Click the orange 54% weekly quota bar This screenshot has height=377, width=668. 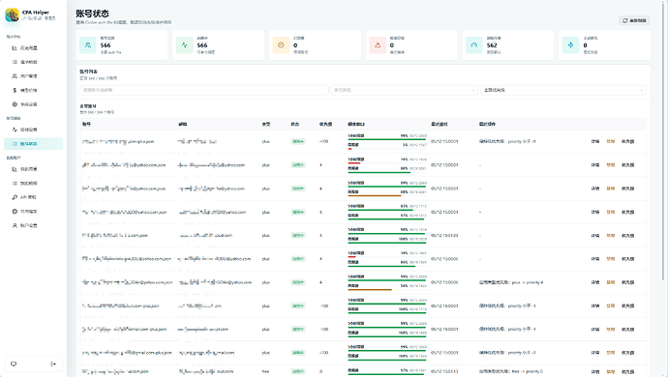click(x=370, y=290)
